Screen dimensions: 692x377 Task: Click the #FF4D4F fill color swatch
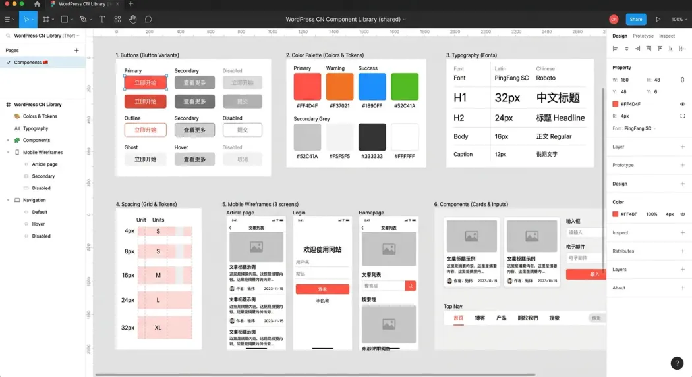615,104
